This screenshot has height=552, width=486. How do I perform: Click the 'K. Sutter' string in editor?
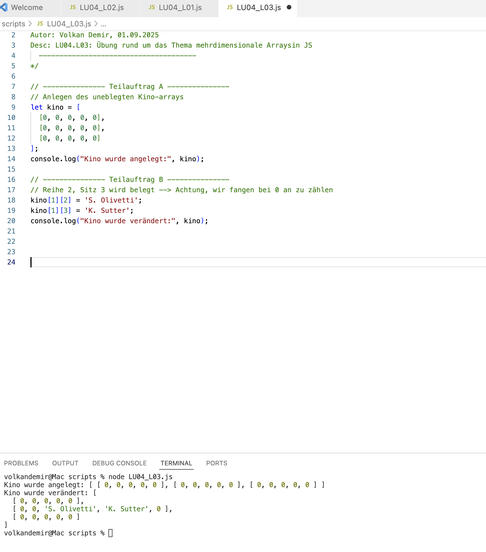tap(107, 210)
